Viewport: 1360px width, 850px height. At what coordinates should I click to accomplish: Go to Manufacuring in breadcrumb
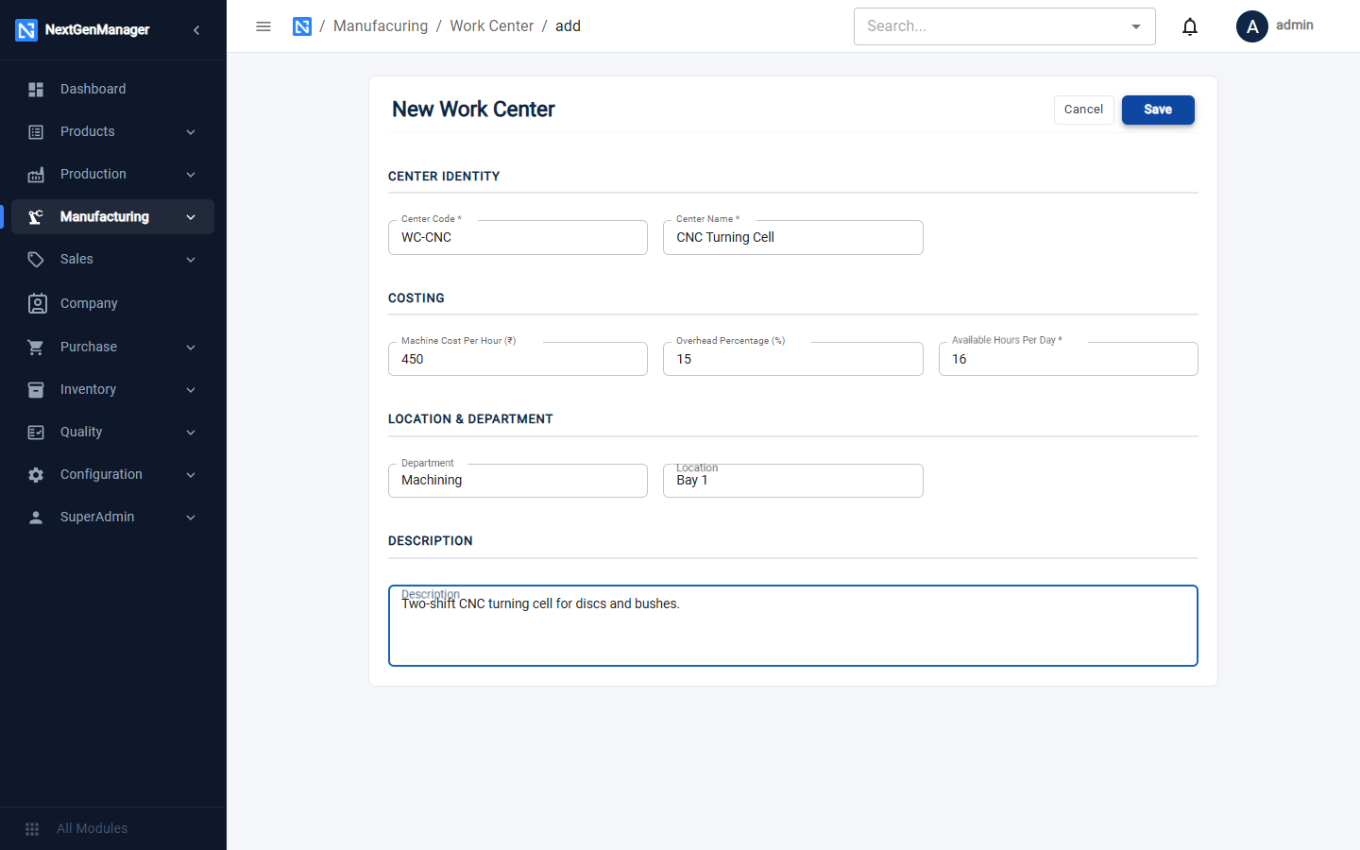pyautogui.click(x=381, y=26)
